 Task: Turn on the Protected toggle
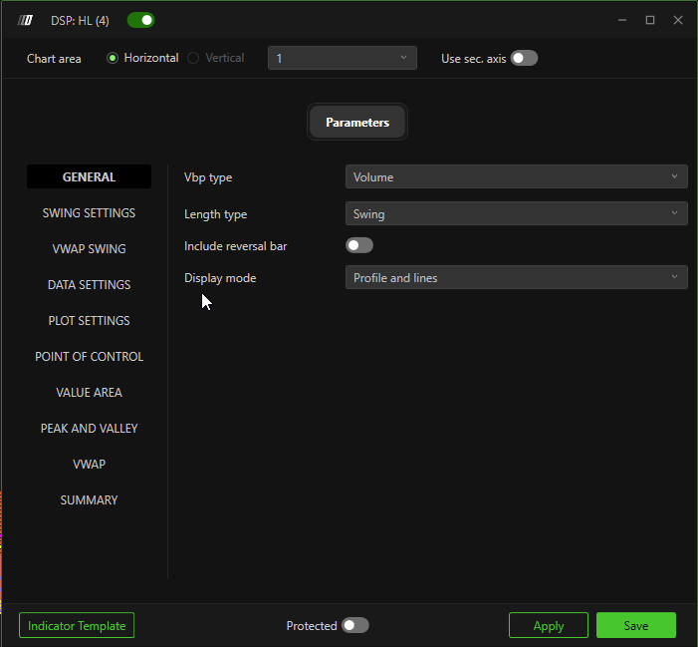click(x=354, y=625)
